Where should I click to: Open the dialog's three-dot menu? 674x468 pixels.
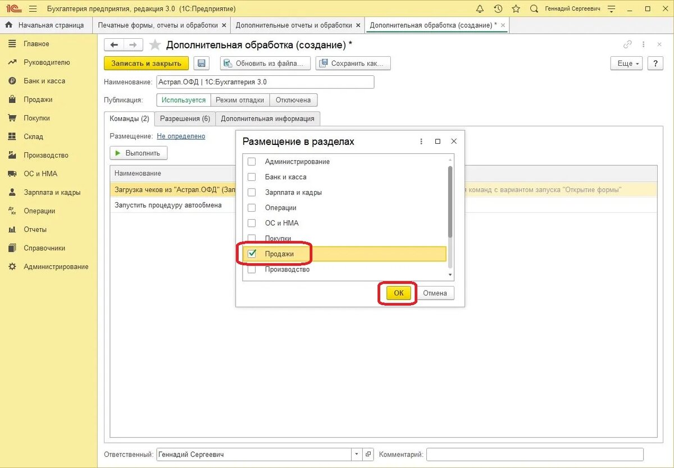(421, 142)
